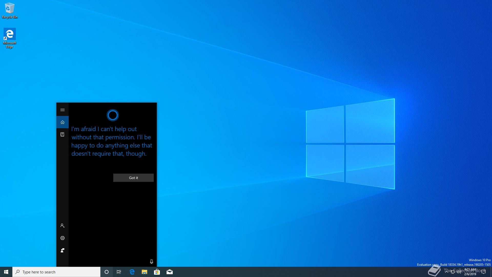Open Cortana settings gear

(x=62, y=238)
